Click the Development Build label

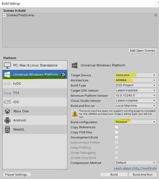[x=84, y=137]
